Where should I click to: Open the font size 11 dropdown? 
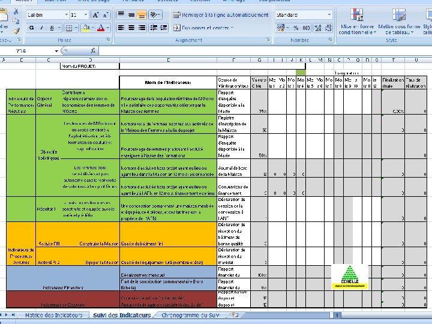click(86, 15)
